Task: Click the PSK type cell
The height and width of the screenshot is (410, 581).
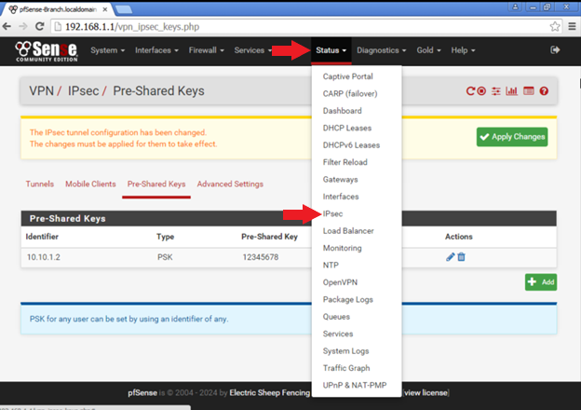Action: 165,257
